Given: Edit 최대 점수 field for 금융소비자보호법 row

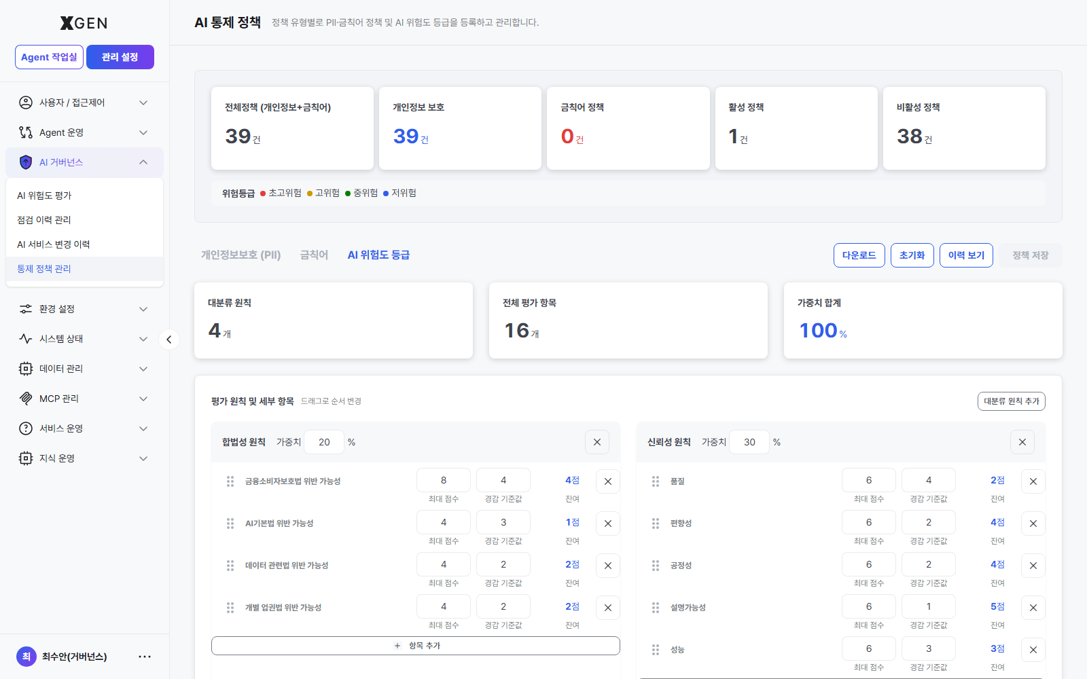Looking at the screenshot, I should click(x=444, y=480).
